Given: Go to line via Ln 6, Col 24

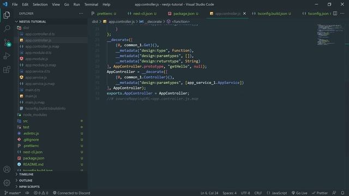Looking at the screenshot, I should (x=209, y=193).
